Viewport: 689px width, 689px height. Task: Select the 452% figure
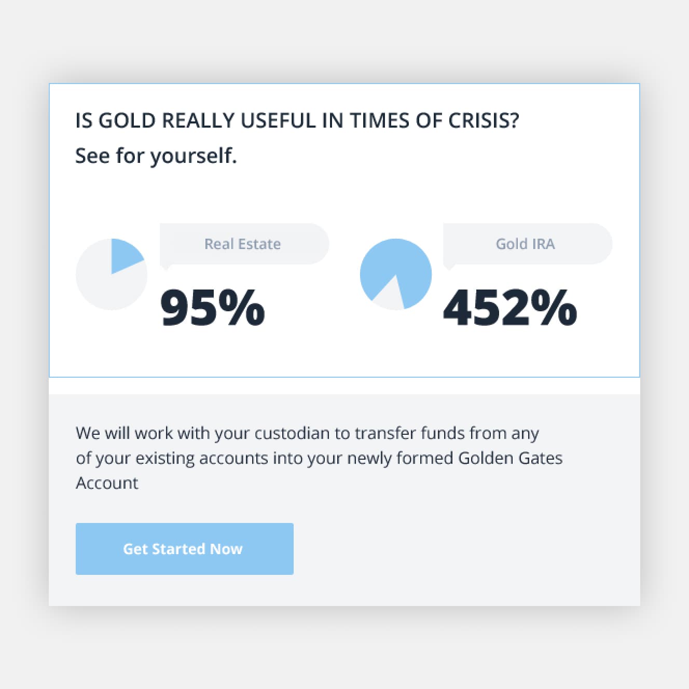coord(510,308)
